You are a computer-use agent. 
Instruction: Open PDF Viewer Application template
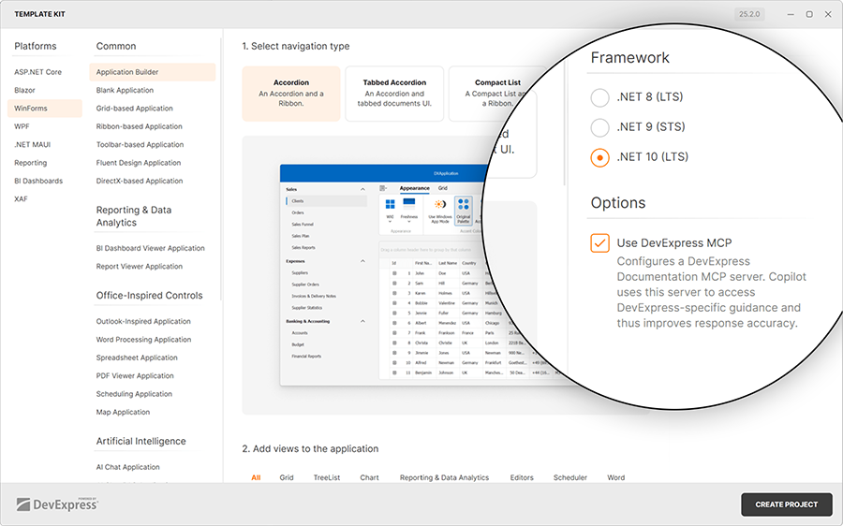pyautogui.click(x=134, y=376)
